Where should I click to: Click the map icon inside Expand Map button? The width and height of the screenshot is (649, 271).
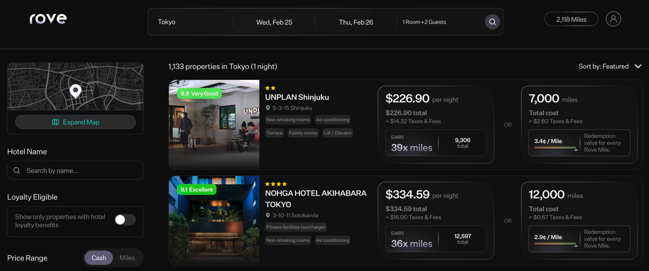tap(56, 122)
